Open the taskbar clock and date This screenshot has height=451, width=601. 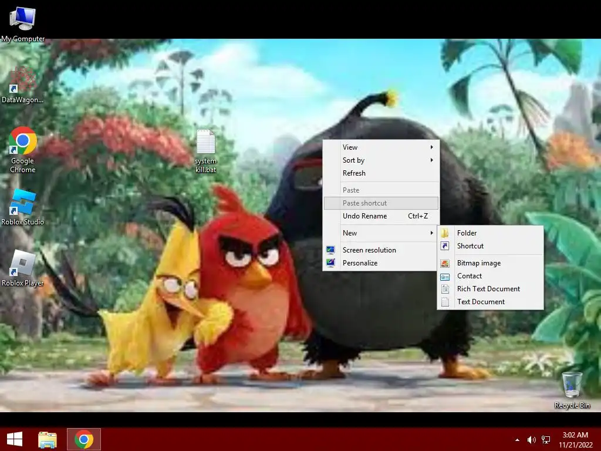coord(575,440)
